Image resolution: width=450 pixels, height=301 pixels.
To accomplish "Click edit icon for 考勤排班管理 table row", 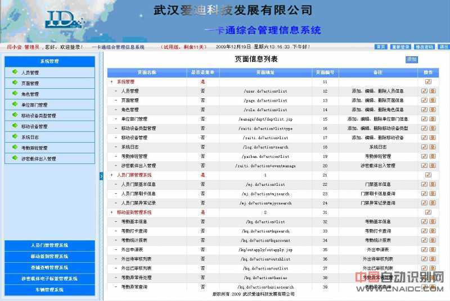I will [x=424, y=156].
